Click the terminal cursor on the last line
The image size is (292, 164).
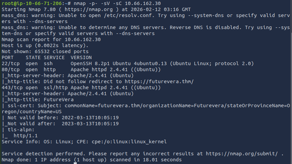(x=75, y=163)
